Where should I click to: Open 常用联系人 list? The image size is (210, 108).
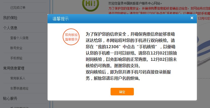click(18, 78)
